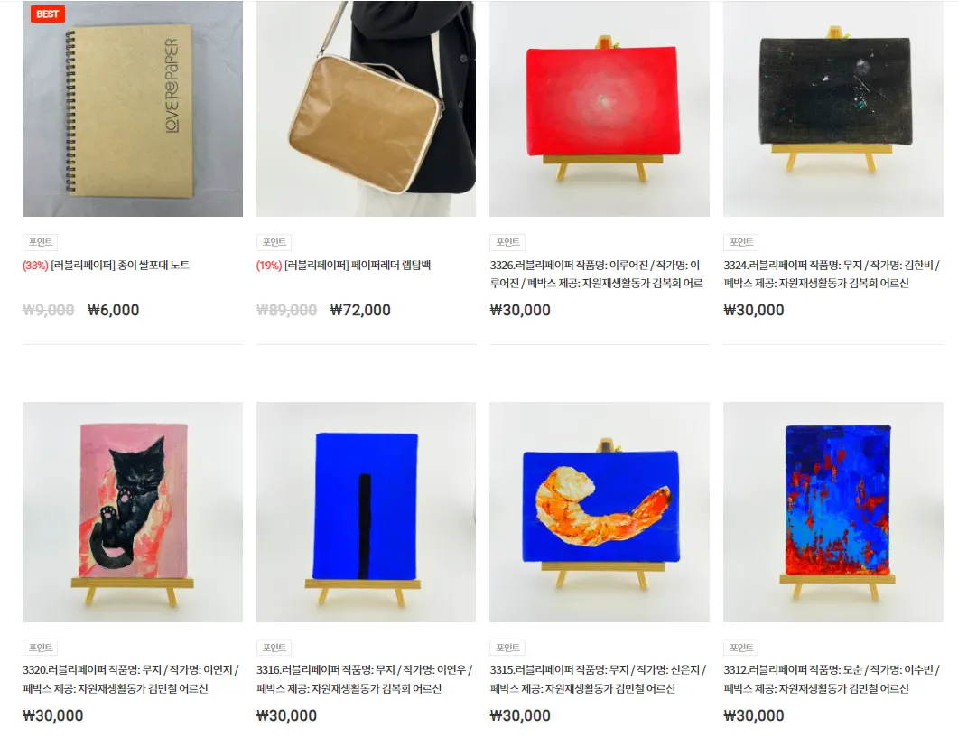Open product 3320 title by 이연지
This screenshot has height=738, width=958.
(131, 678)
